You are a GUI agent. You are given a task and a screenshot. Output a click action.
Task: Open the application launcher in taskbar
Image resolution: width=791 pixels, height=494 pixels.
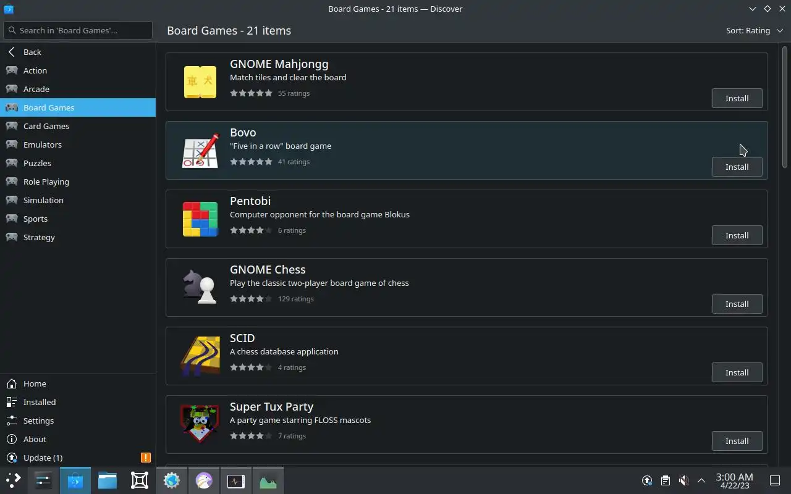pyautogui.click(x=14, y=480)
